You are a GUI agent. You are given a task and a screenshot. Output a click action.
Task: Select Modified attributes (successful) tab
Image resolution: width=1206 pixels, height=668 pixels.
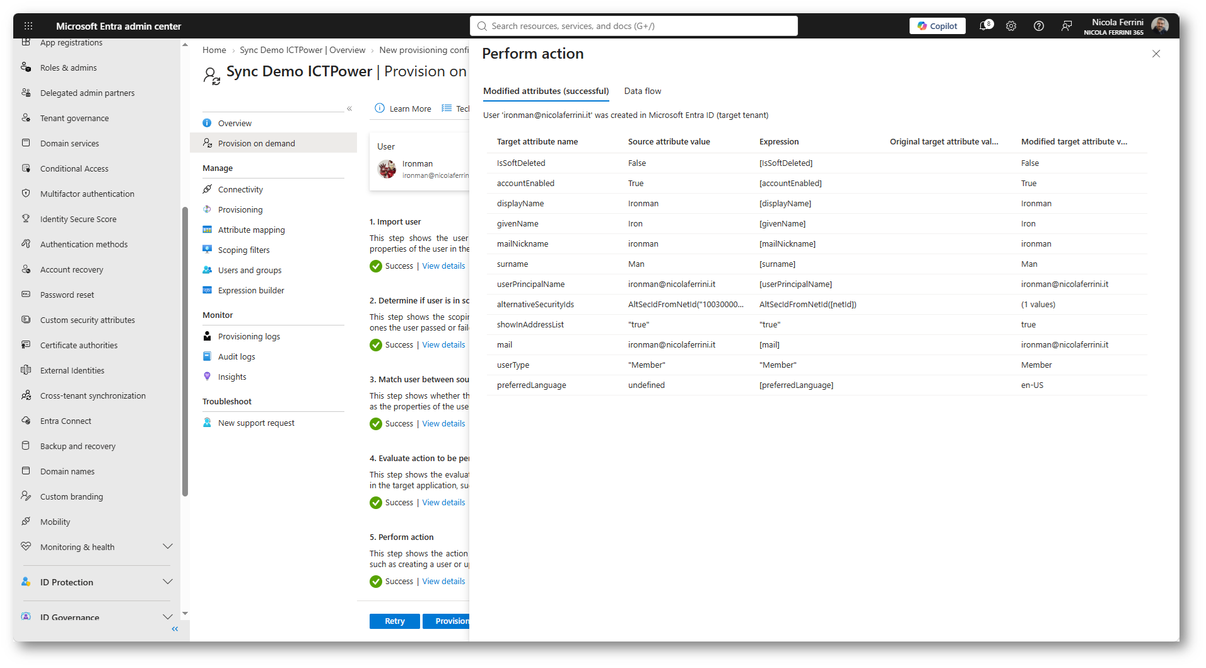coord(546,91)
